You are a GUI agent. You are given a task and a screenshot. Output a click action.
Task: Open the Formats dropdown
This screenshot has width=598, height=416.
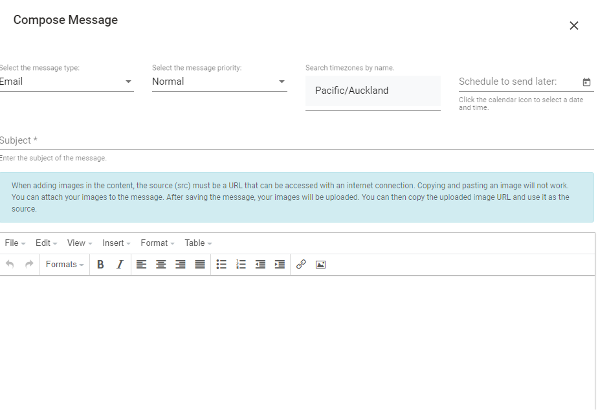point(65,264)
